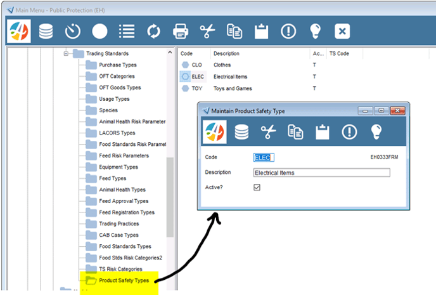Click the tree panel vertical scrollbar thumb
This screenshot has height=295, width=436.
[x=170, y=197]
